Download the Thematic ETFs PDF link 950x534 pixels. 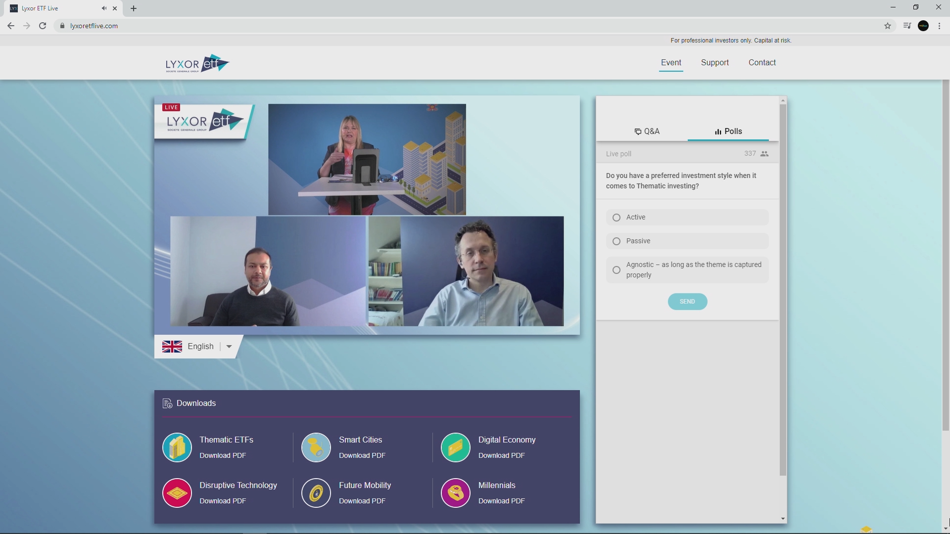(x=223, y=455)
